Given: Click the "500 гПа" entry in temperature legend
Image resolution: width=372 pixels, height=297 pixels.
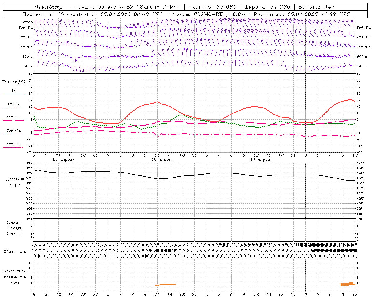Looking at the screenshot, I should [14, 144].
